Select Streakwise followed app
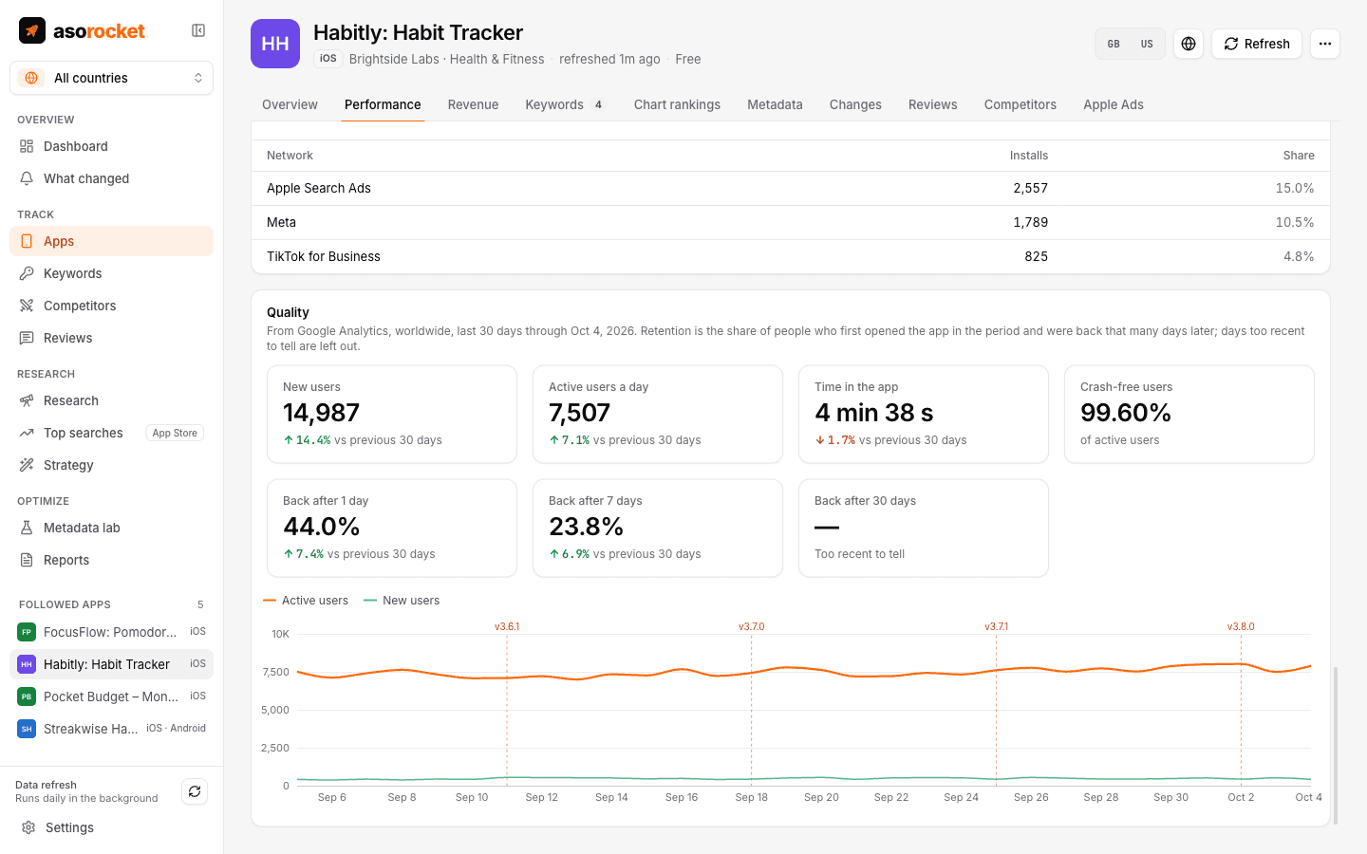 (111, 729)
